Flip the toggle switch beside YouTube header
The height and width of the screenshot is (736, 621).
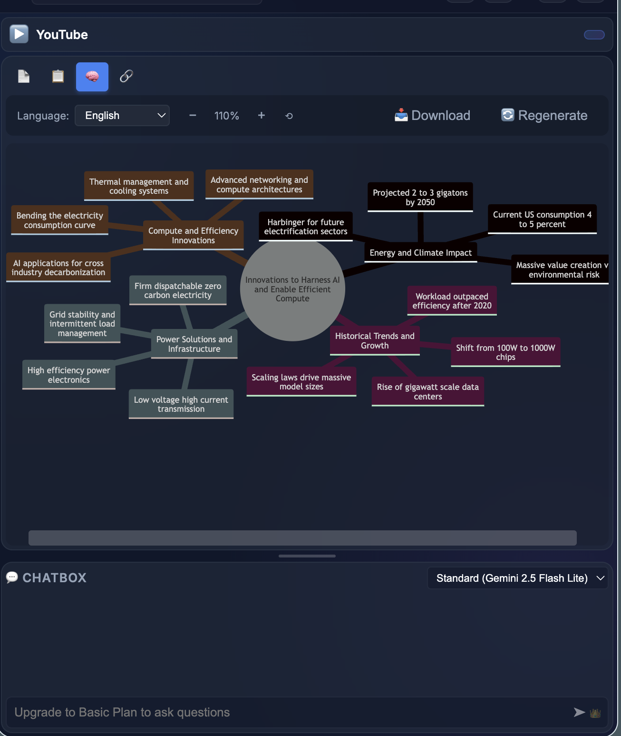pyautogui.click(x=594, y=35)
